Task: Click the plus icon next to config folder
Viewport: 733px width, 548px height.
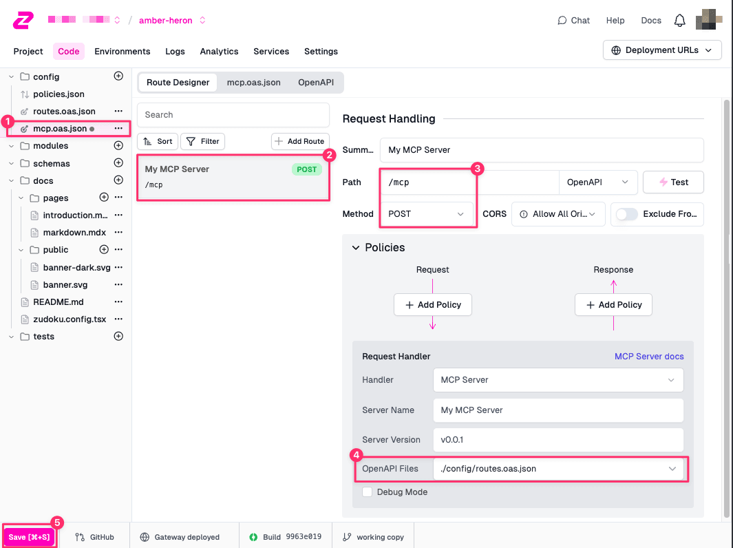Action: (118, 76)
